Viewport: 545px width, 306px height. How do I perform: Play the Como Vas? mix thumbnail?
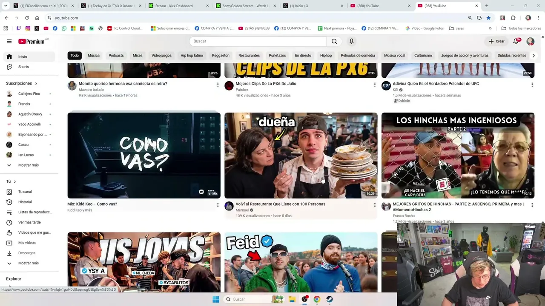pos(144,156)
